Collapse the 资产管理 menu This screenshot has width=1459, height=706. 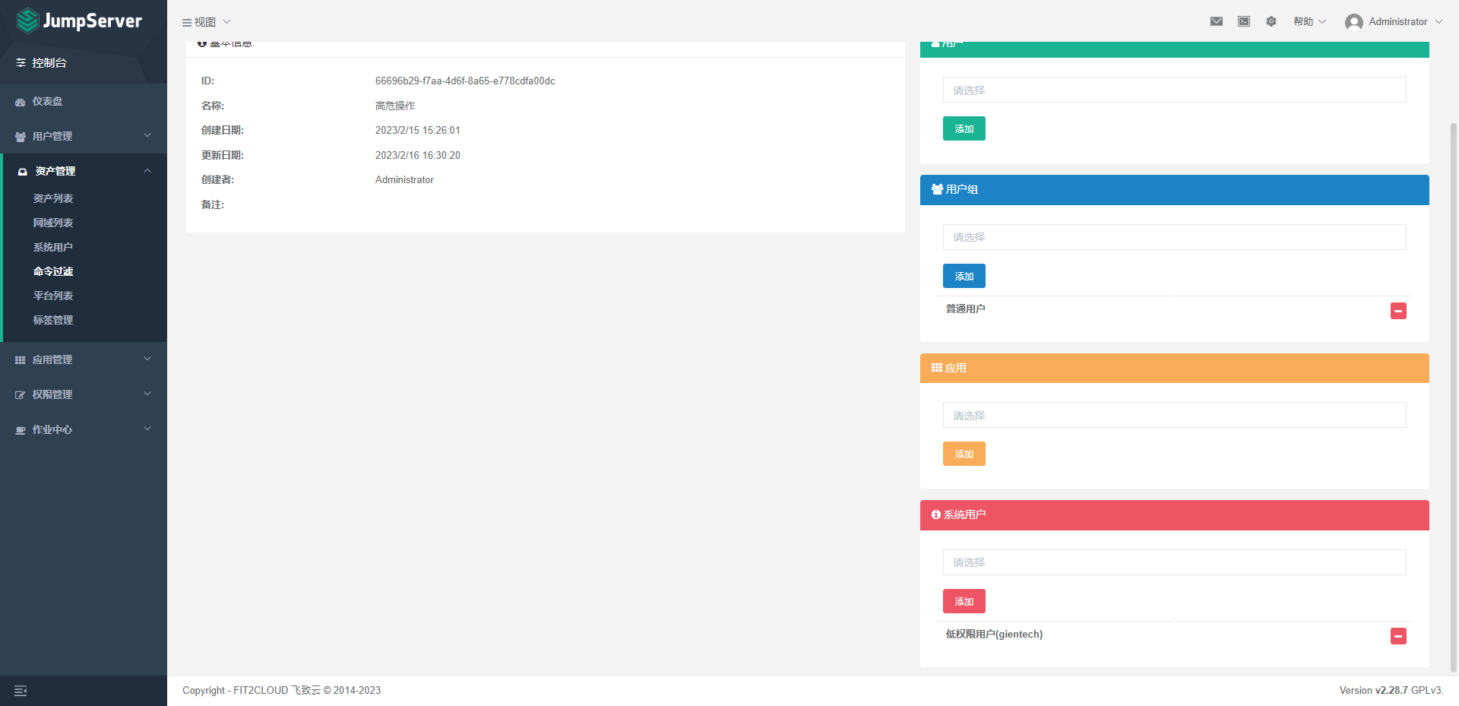84,171
